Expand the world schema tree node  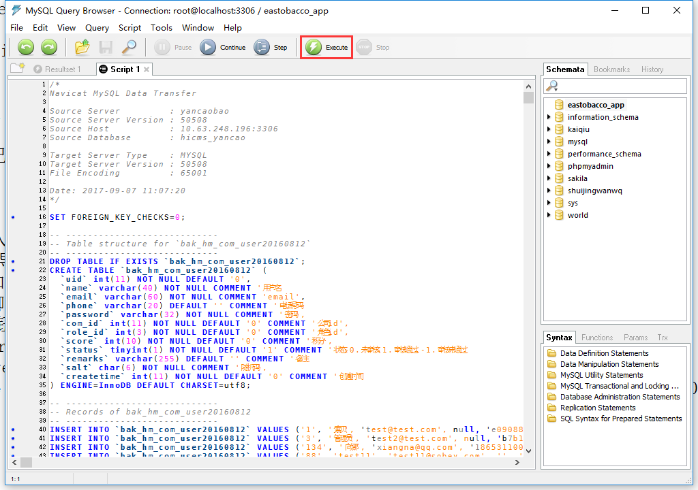(549, 215)
